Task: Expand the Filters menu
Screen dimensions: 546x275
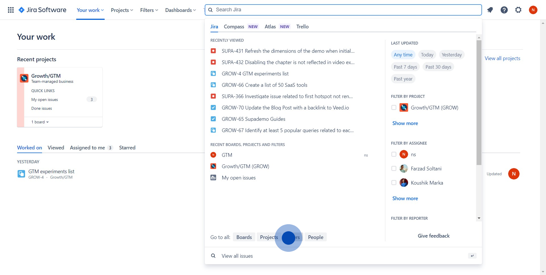Action: tap(149, 10)
